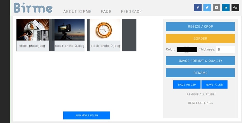Image resolution: width=242 pixels, height=123 pixels.
Task: Click Save as ZIP button
Action: click(187, 84)
